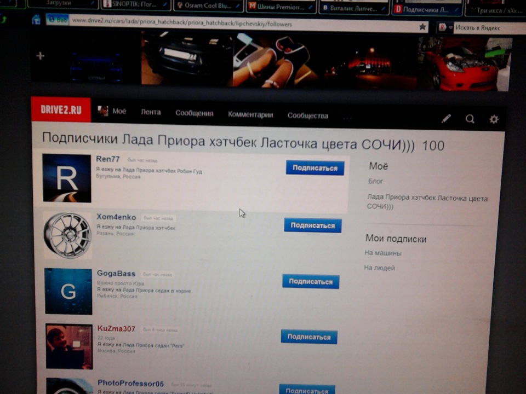Open GogaBass's Лада Приора седан car link
The width and height of the screenshot is (526, 394).
[157, 290]
